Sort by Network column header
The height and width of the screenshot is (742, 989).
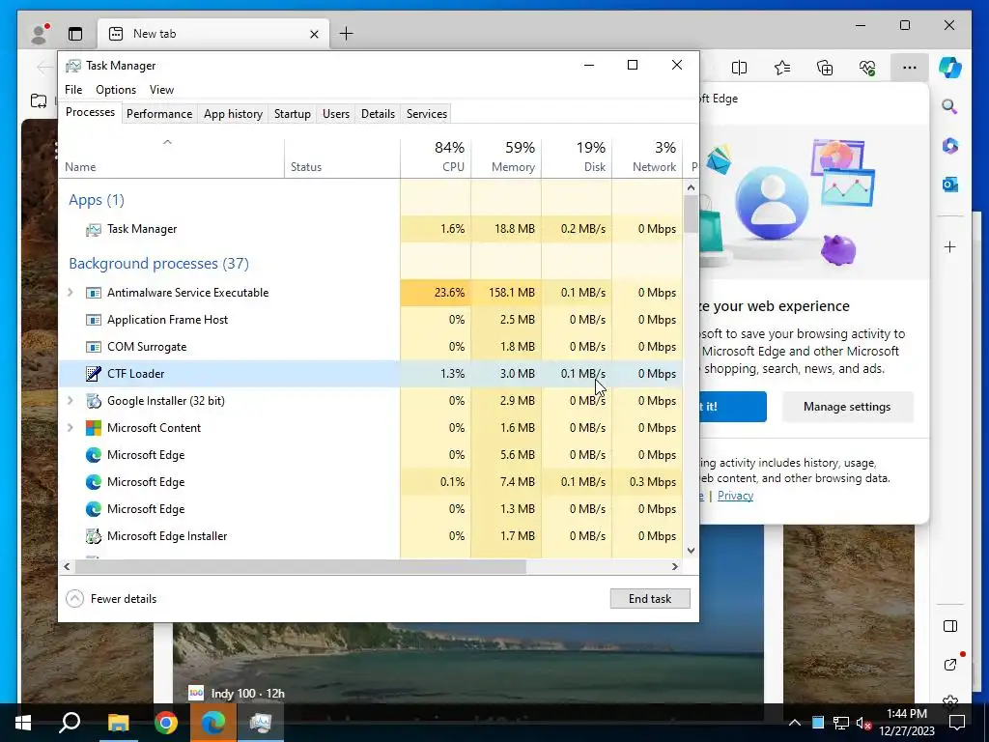point(647,157)
